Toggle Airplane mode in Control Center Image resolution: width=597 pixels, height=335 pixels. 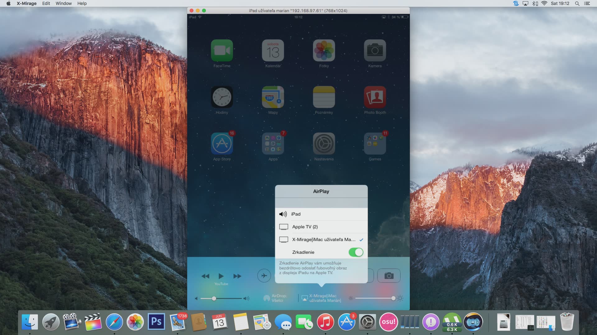[x=264, y=275]
